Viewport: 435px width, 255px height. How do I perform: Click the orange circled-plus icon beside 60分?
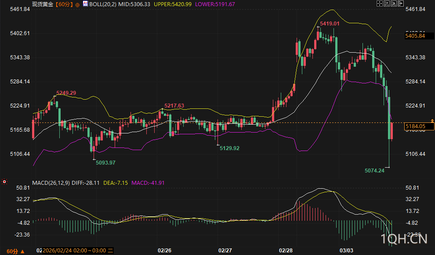pyautogui.click(x=77, y=5)
